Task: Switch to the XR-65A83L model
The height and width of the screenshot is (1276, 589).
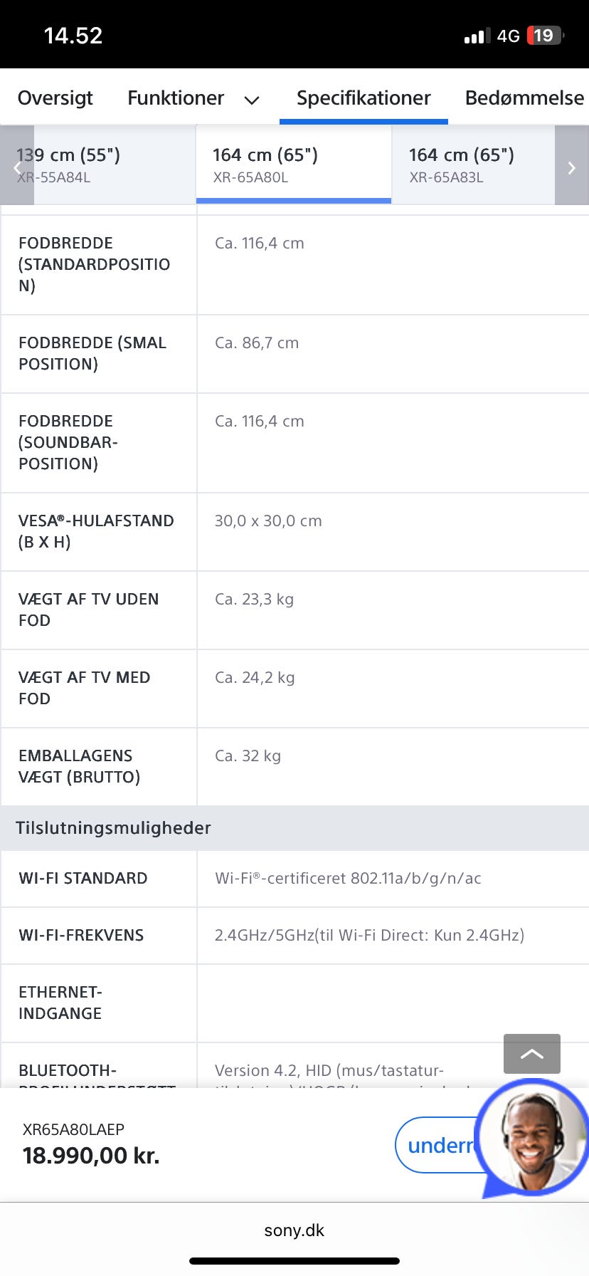Action: tap(472, 165)
